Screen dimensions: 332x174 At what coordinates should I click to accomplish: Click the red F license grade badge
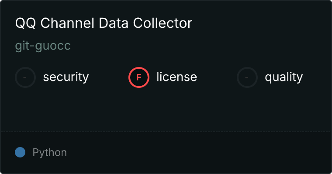[x=139, y=77]
